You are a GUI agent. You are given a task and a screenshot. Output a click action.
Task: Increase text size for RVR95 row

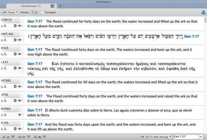point(5,115)
